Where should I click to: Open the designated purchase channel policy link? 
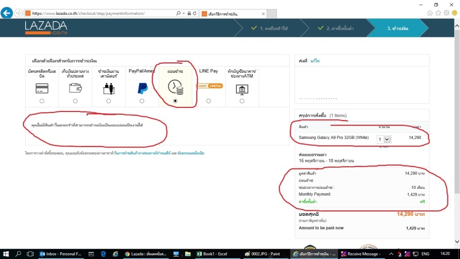click(x=142, y=153)
